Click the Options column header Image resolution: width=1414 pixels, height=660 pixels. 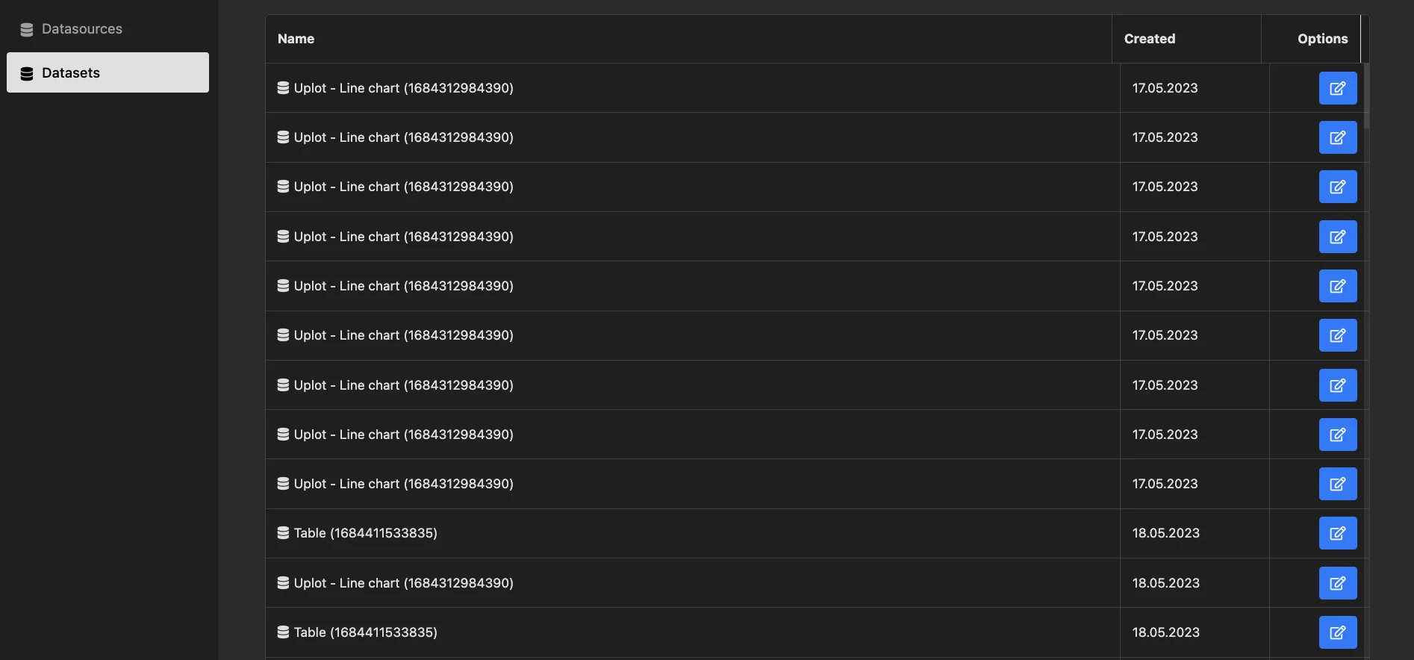(1322, 39)
